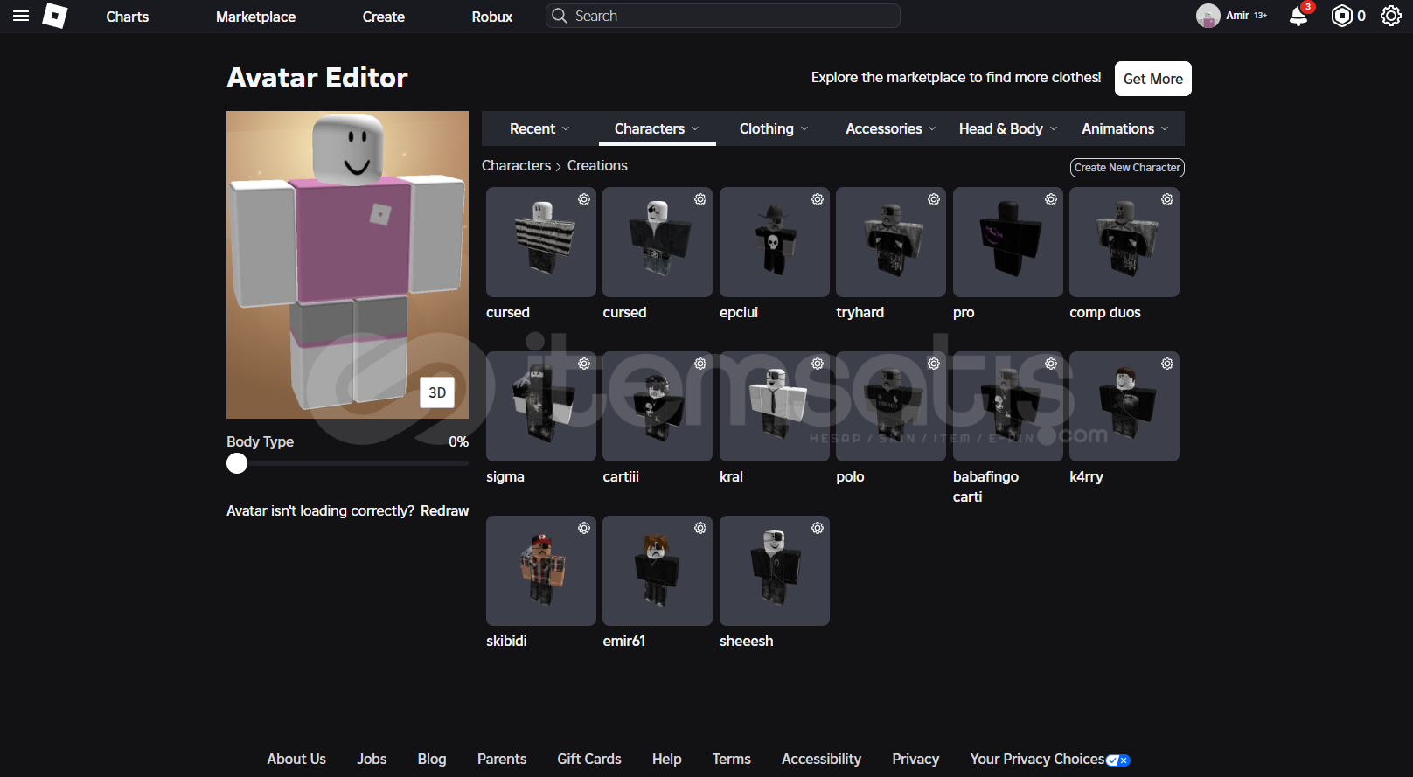Open the Privacy footer link
Viewport: 1413px width, 777px height.
coord(915,759)
